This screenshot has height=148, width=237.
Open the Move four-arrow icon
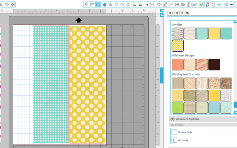(153, 4)
